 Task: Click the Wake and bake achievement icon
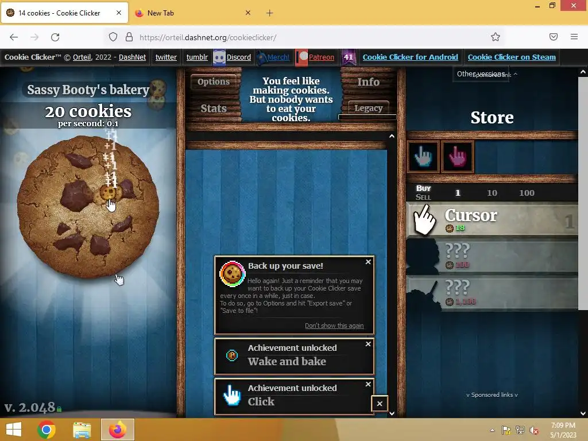[x=232, y=355]
